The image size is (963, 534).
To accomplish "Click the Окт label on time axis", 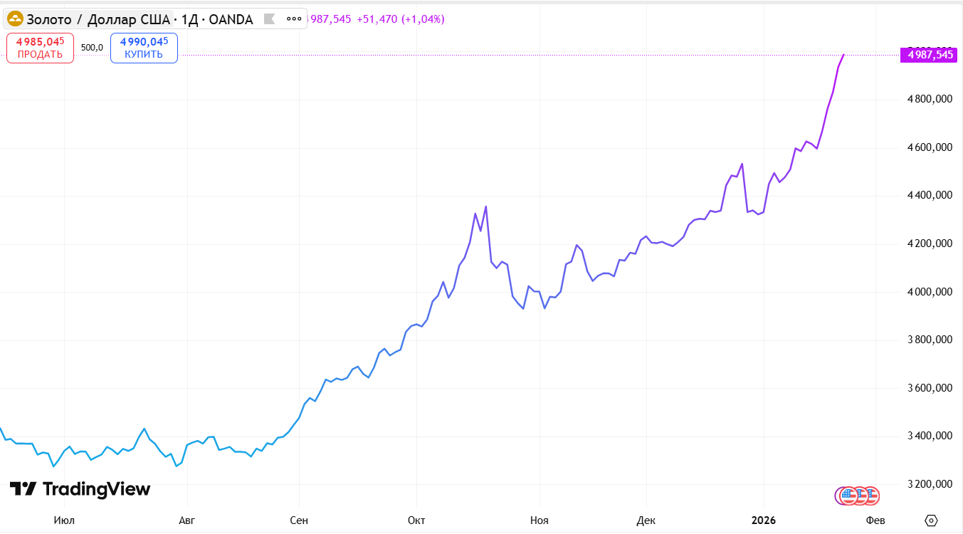I will point(416,520).
